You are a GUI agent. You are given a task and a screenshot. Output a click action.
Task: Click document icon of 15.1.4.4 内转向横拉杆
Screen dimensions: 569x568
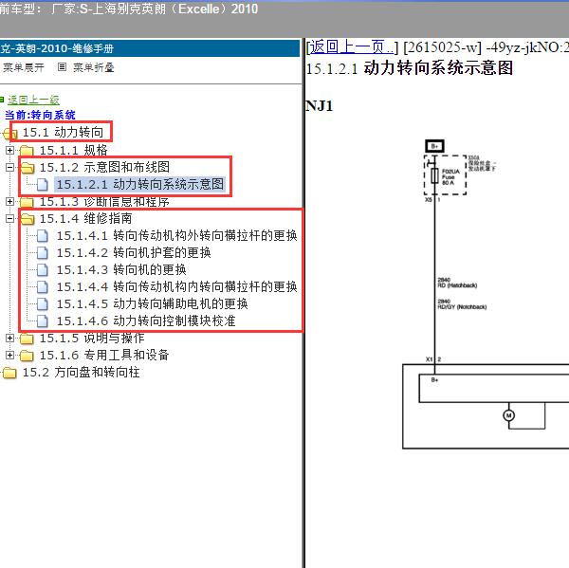43,287
